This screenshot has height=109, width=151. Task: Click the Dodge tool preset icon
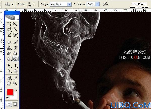8,4
